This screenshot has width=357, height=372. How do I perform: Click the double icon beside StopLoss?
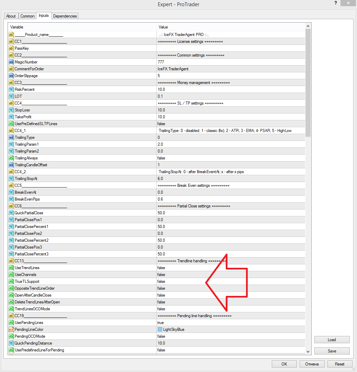11,110
